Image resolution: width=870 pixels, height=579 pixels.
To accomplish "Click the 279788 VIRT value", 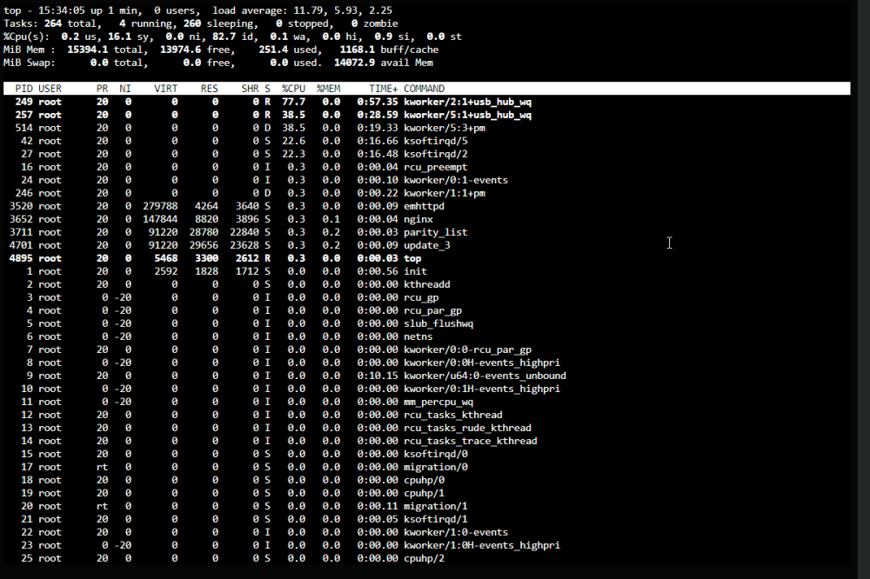I will coord(160,206).
